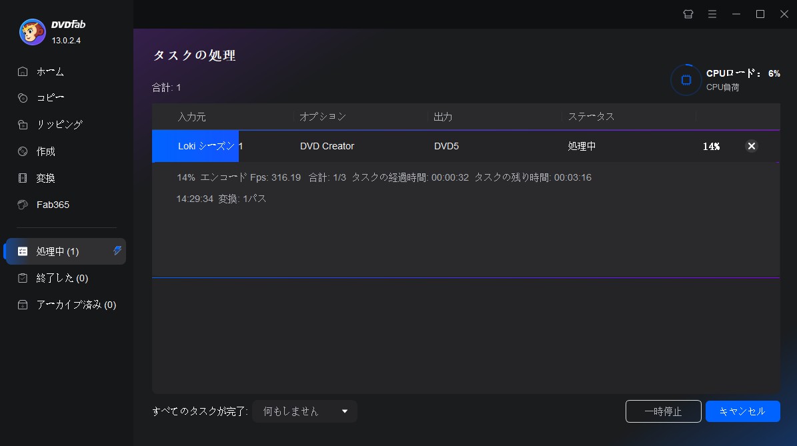Open the hamburger menu in the title bar

coord(712,14)
